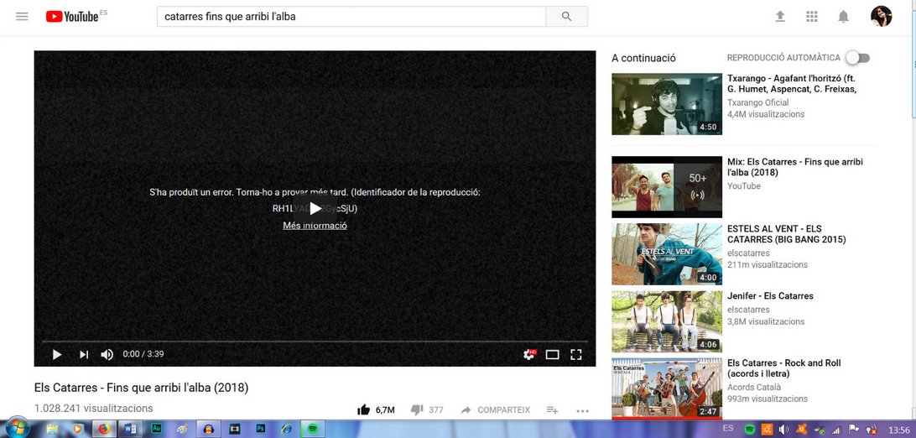The height and width of the screenshot is (438, 916).
Task: Mute the player volume speaker
Action: [107, 354]
